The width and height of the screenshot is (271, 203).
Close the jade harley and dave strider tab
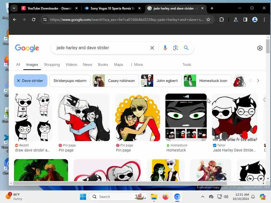[x=202, y=8]
